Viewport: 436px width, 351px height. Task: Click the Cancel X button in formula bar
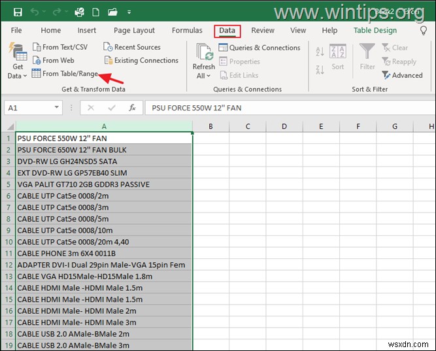pos(91,108)
